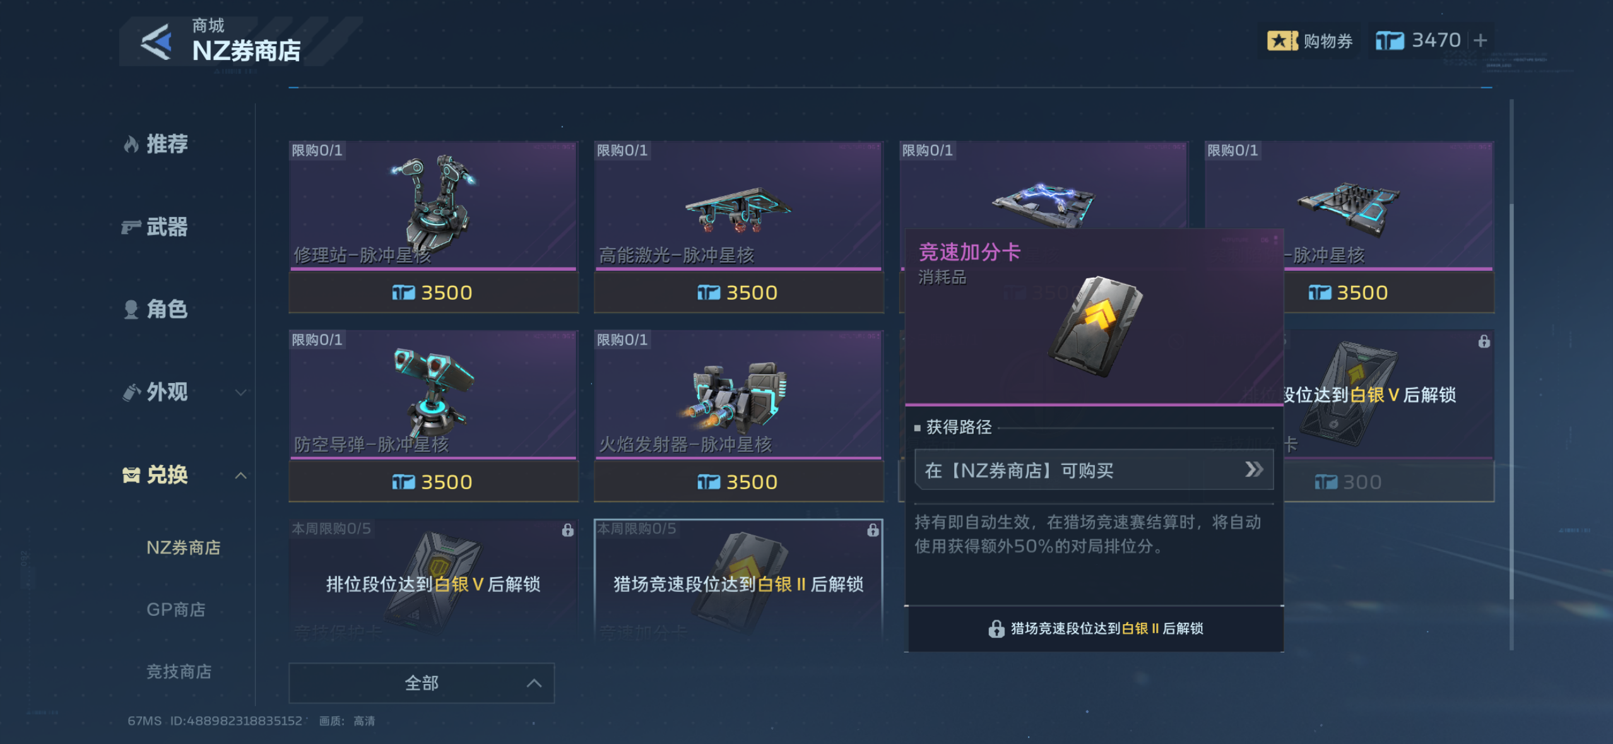Go back using the arrow icon
Image resolution: width=1613 pixels, height=744 pixels.
[x=156, y=42]
